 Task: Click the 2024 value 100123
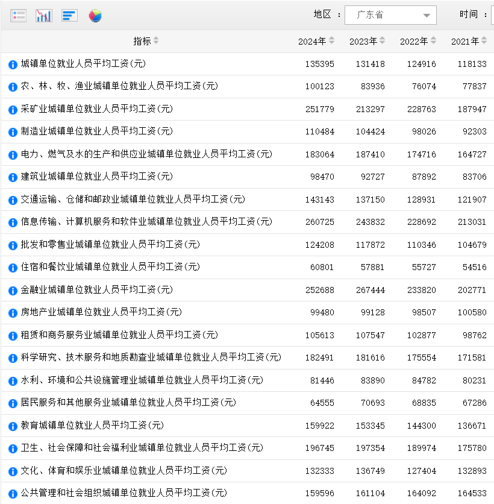pyautogui.click(x=319, y=86)
